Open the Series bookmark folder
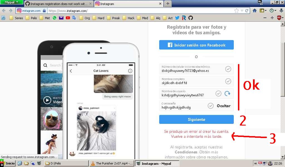 (16, 18)
